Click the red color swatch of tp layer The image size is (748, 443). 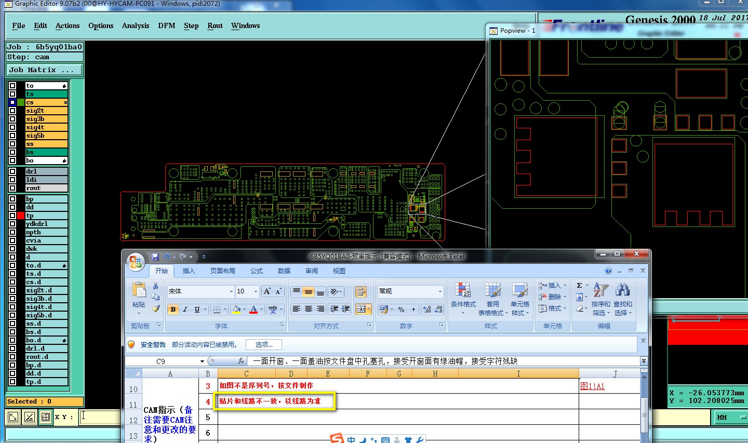pos(21,216)
